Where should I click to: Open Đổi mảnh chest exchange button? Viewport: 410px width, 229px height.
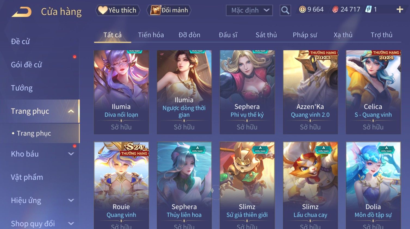(x=169, y=10)
